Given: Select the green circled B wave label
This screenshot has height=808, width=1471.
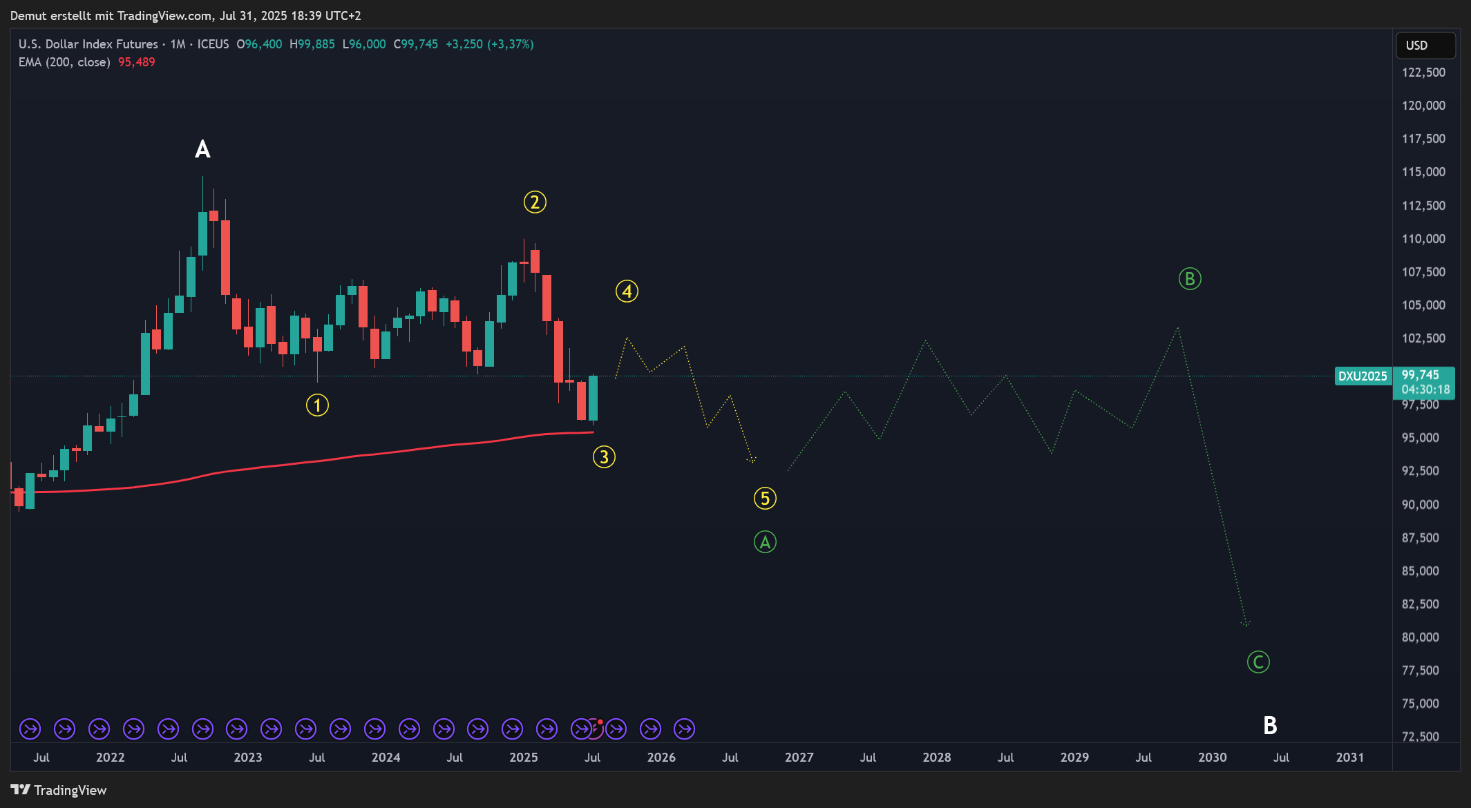Looking at the screenshot, I should click(x=1190, y=279).
